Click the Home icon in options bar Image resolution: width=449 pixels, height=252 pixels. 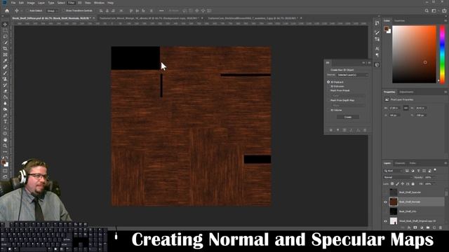point(7,11)
